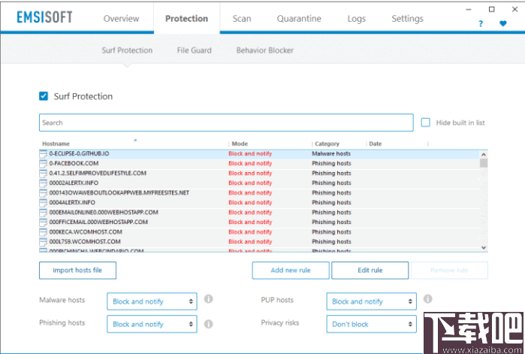Click host icon beside 0-ECLIPSE-0.GITHUB.IO
This screenshot has width=525, height=354.
click(x=44, y=154)
